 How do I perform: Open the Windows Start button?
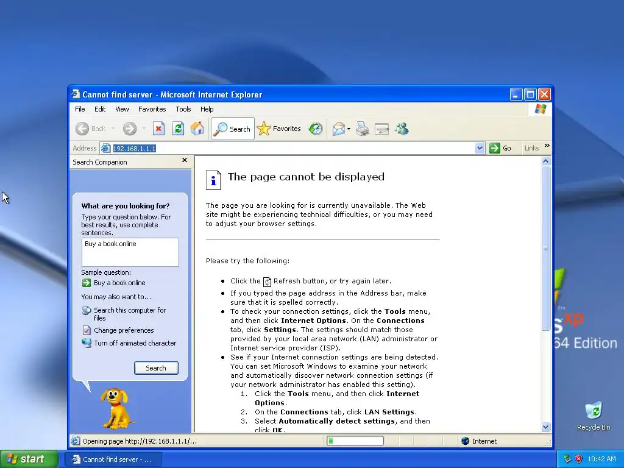(29, 459)
